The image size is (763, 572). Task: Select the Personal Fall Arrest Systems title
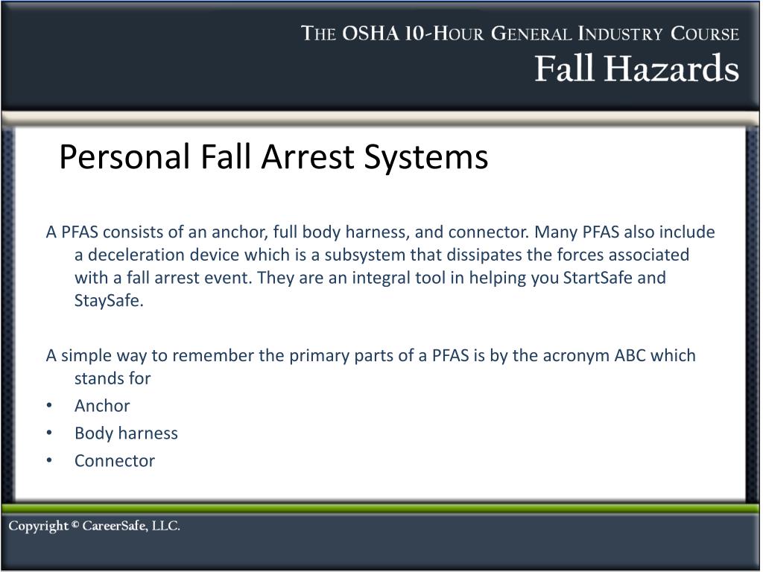point(273,156)
